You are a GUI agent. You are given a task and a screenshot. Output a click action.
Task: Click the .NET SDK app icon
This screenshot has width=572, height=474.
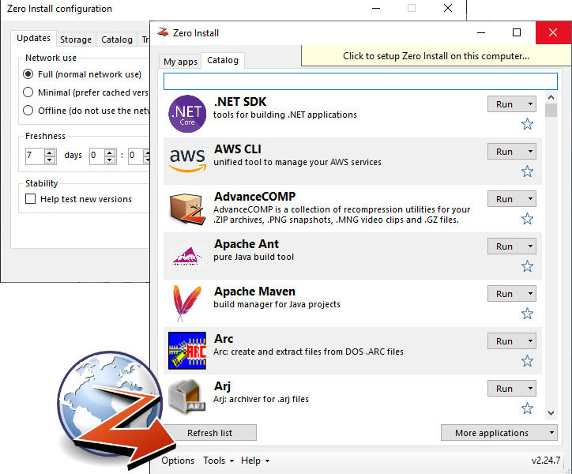click(187, 114)
